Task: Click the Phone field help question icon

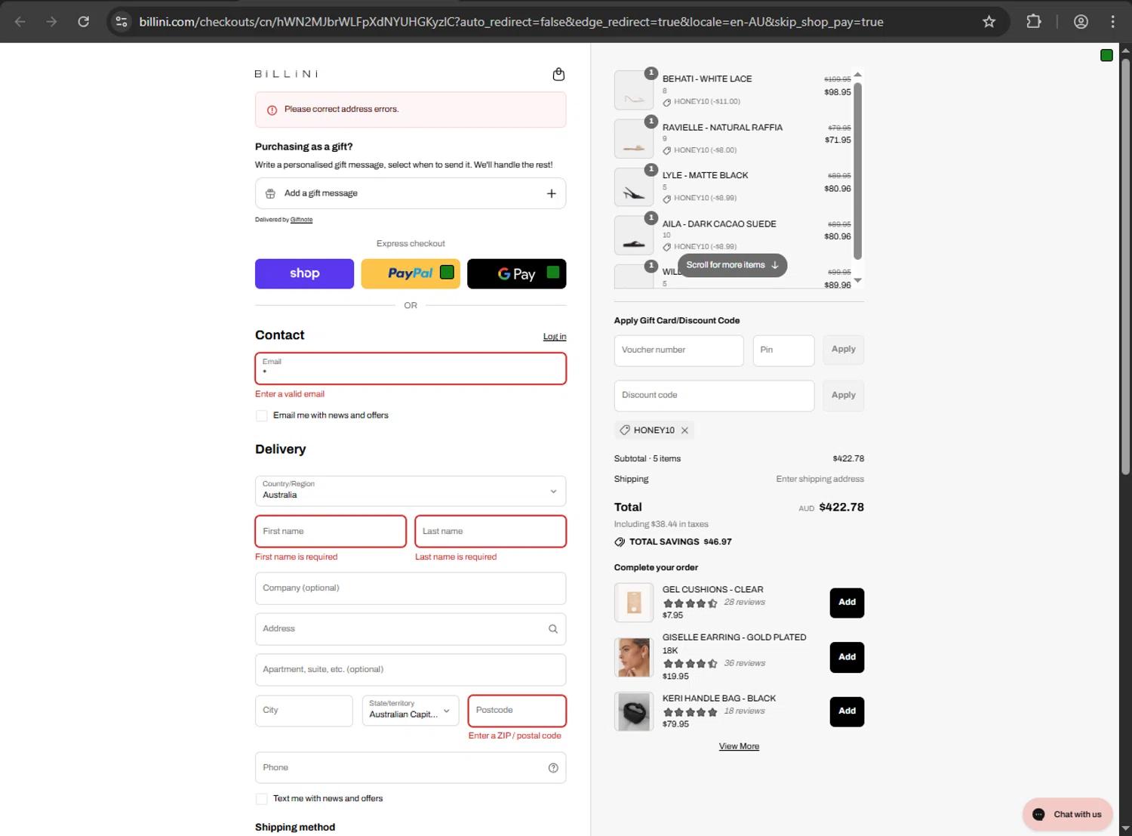Action: [x=553, y=768]
